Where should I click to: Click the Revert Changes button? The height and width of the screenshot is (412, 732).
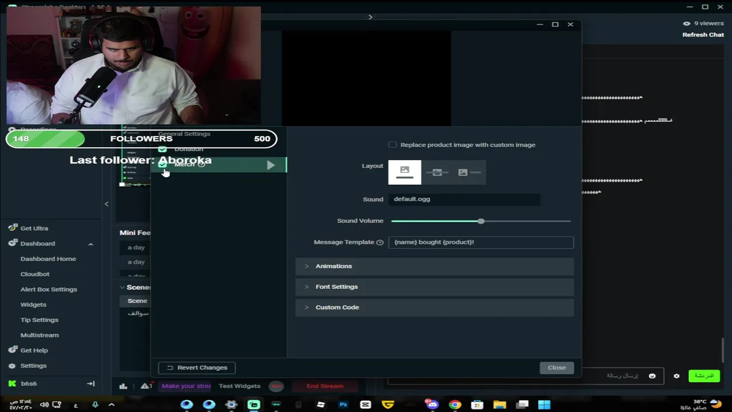[x=197, y=367]
